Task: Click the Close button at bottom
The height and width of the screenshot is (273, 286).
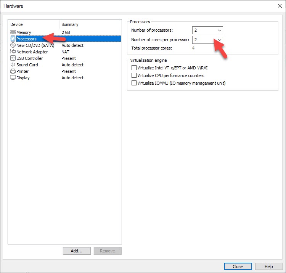Action: [238, 267]
